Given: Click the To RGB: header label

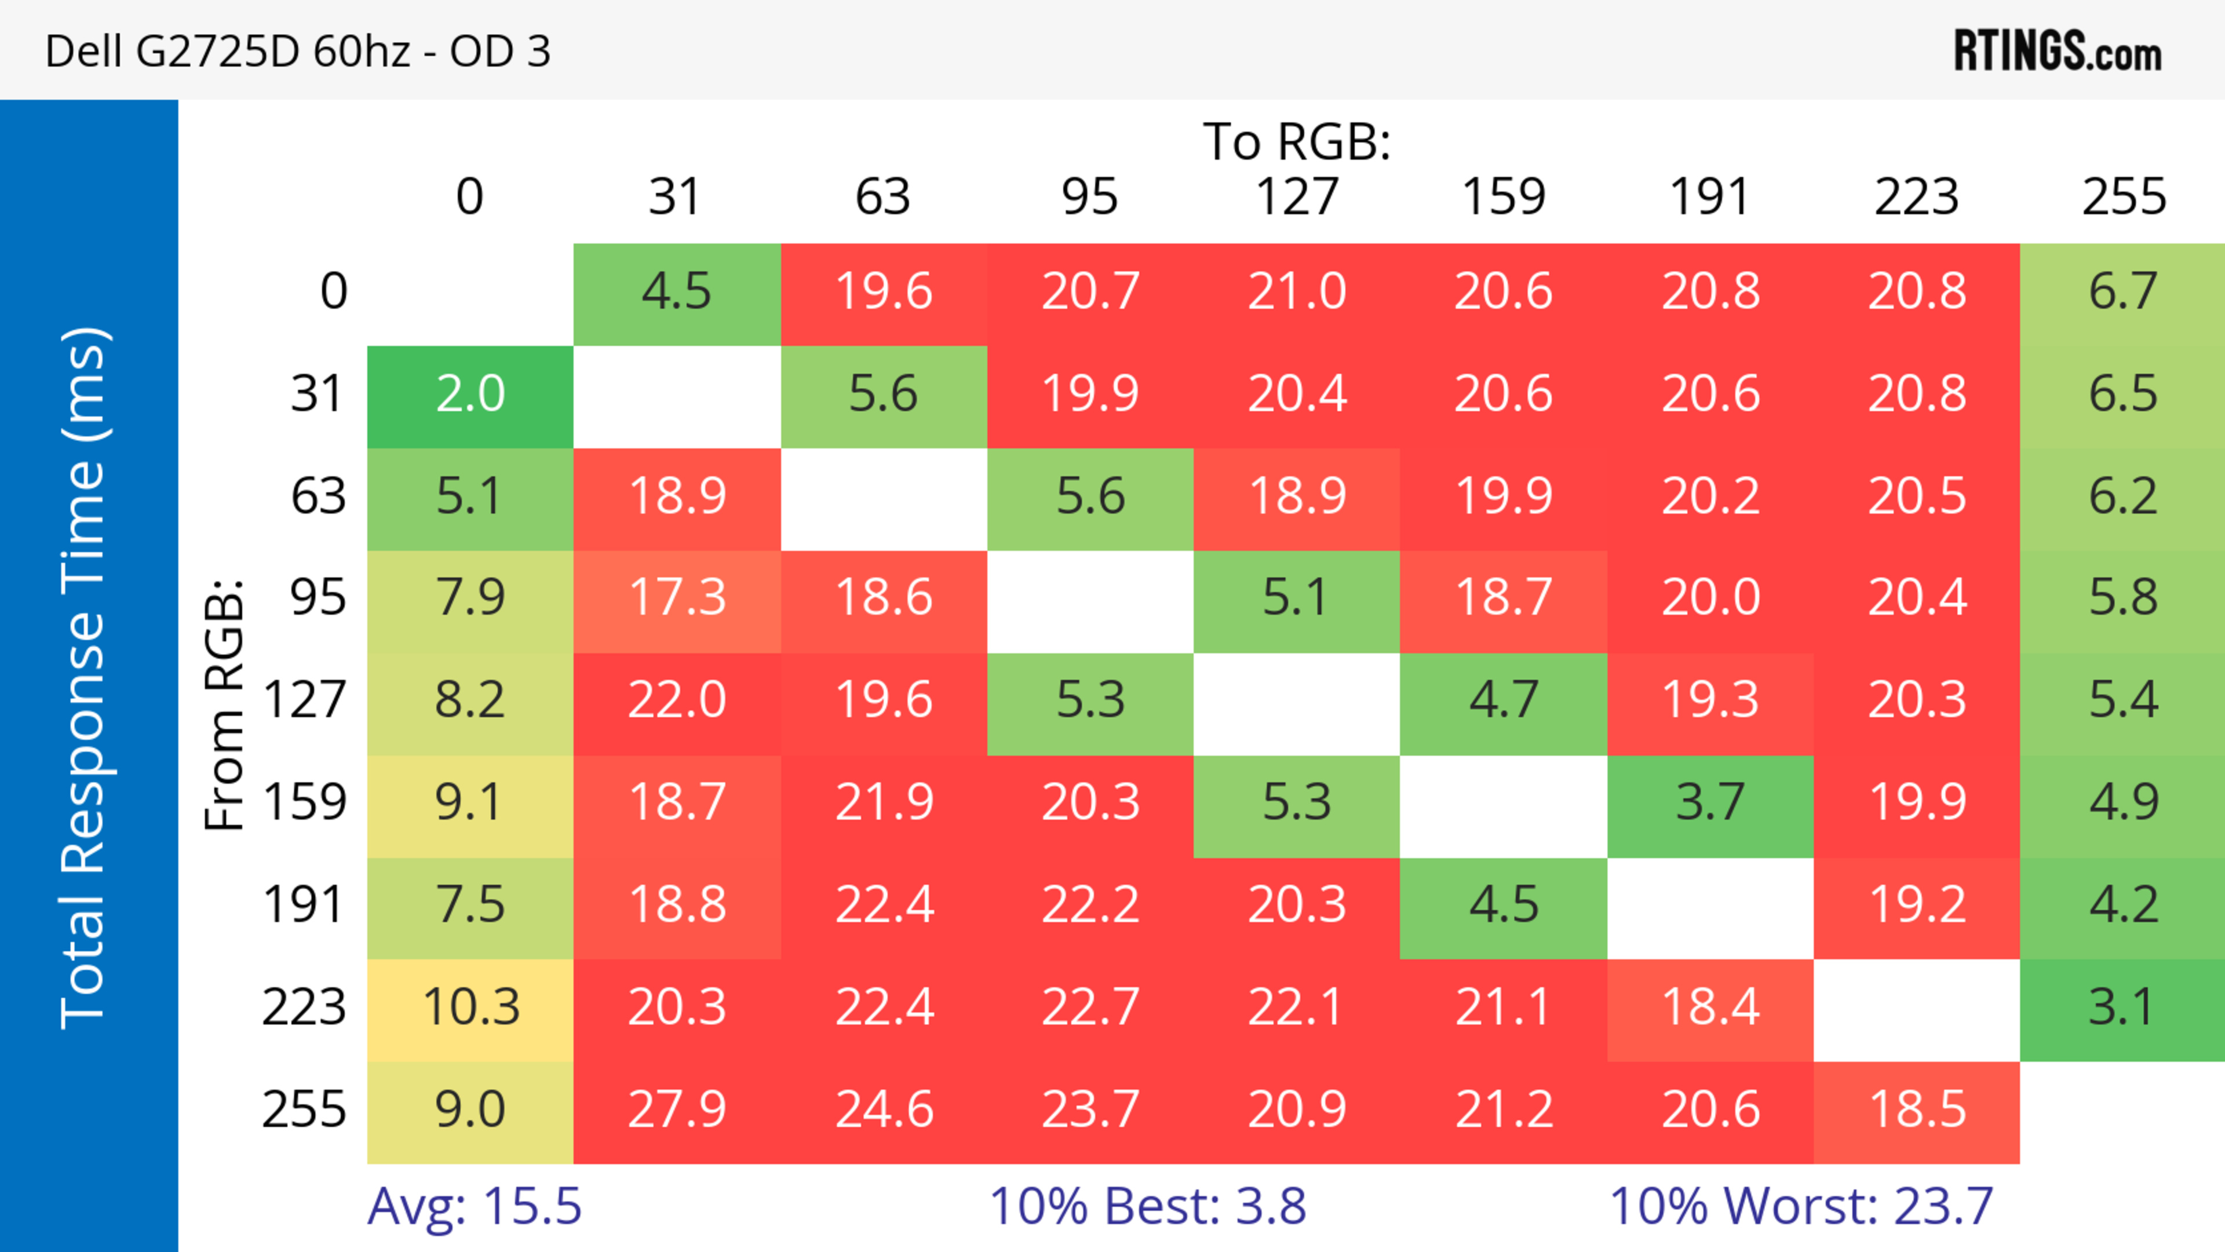Looking at the screenshot, I should [1296, 141].
